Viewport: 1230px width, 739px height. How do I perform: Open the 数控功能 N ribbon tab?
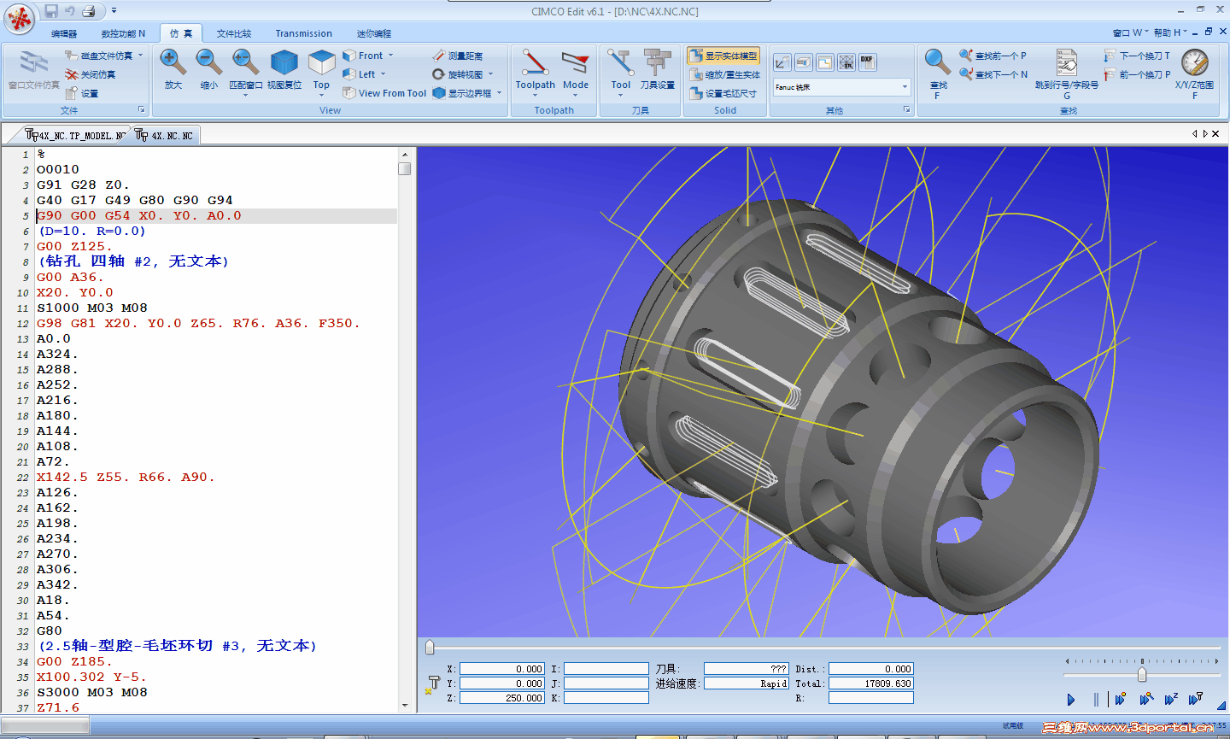tap(123, 33)
